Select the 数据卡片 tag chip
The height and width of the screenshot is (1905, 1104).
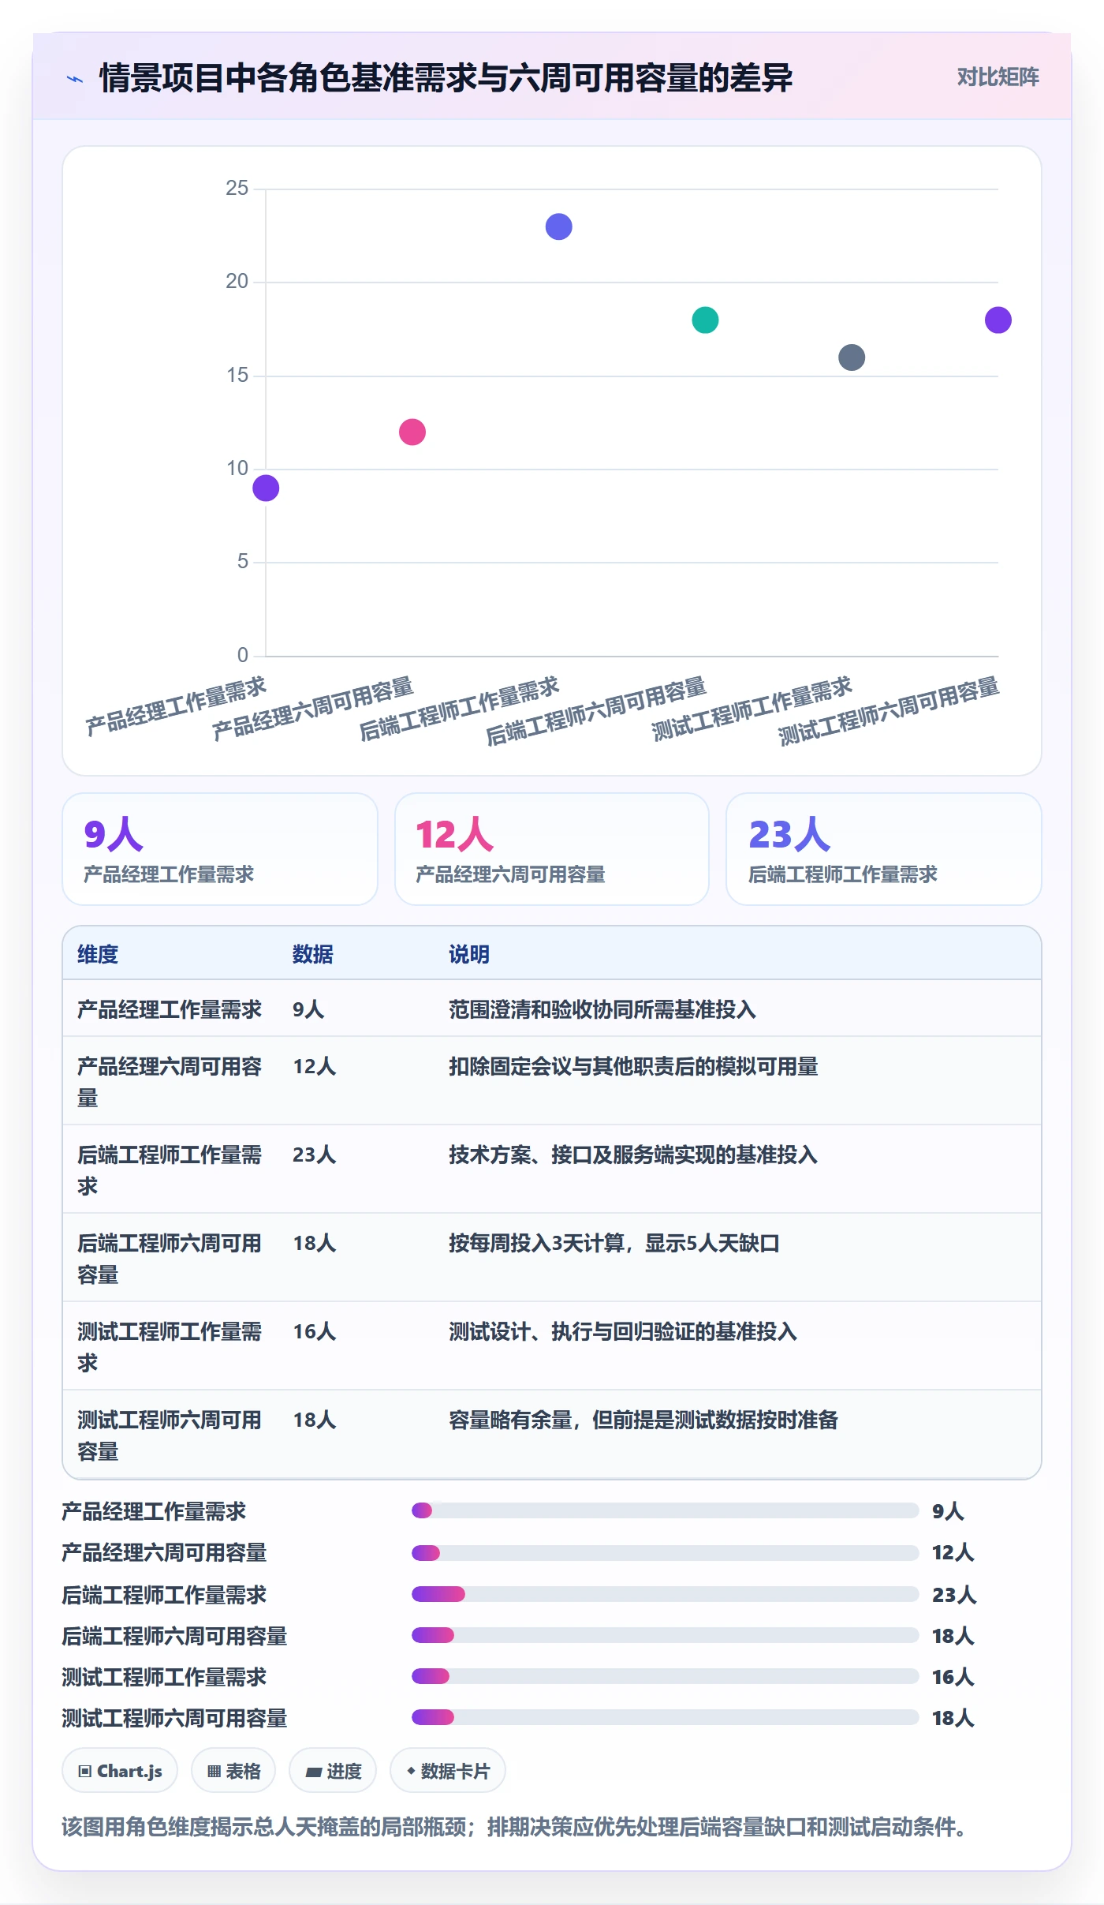click(x=448, y=1771)
